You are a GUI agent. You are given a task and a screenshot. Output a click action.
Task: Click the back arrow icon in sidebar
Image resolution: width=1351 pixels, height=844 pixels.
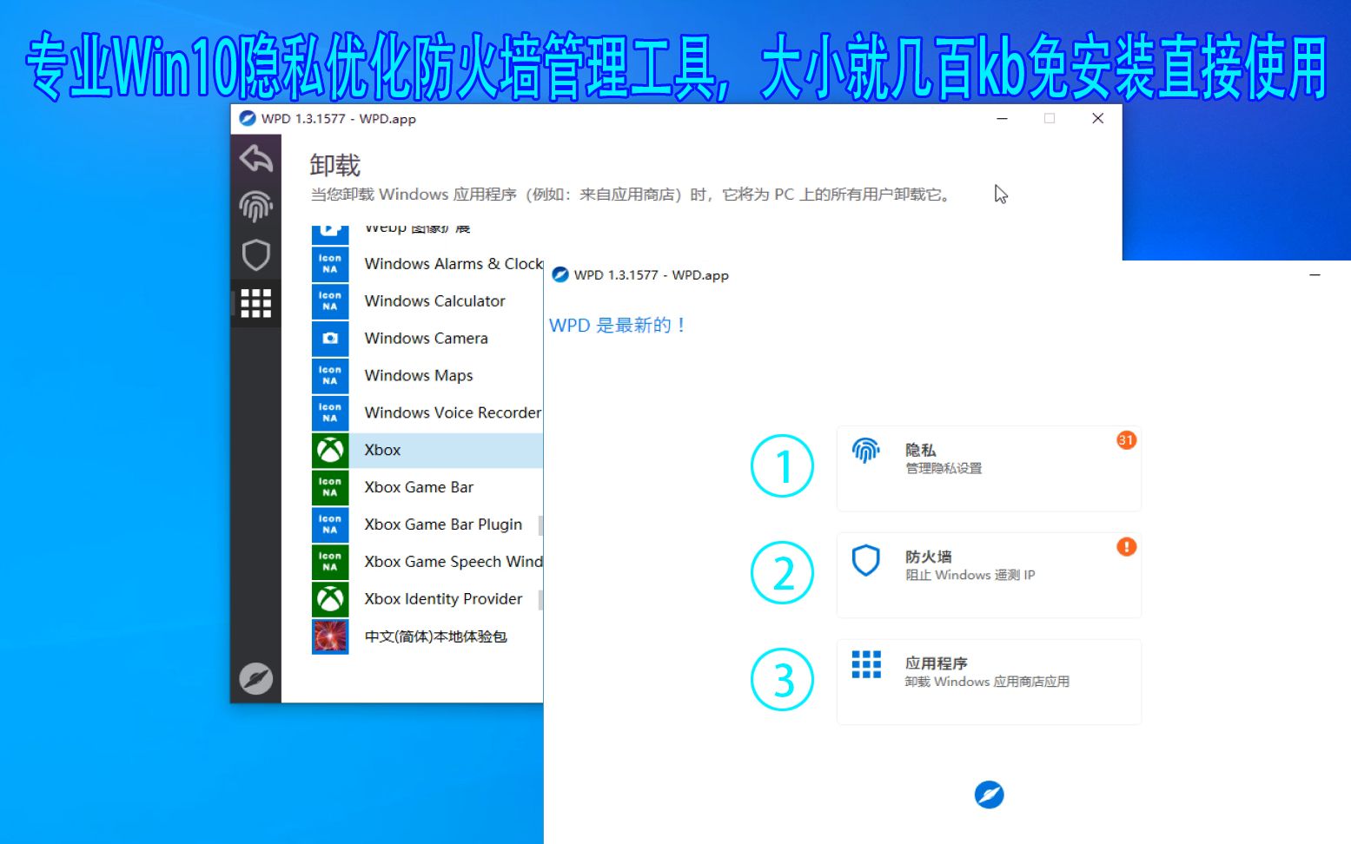tap(255, 158)
